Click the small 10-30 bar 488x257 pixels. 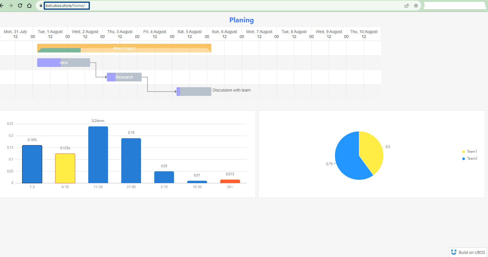pos(197,182)
